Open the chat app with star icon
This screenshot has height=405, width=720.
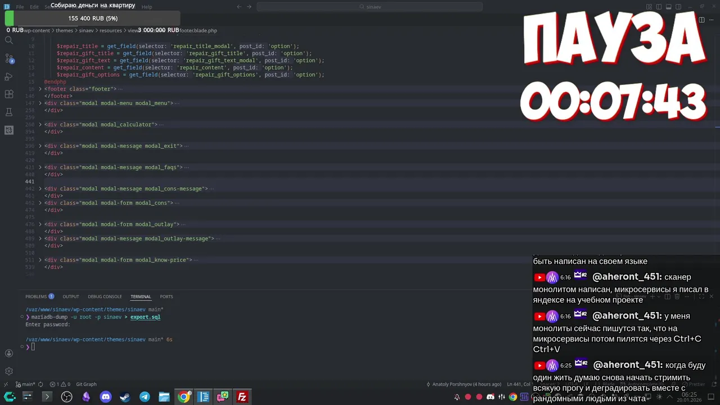click(x=223, y=397)
